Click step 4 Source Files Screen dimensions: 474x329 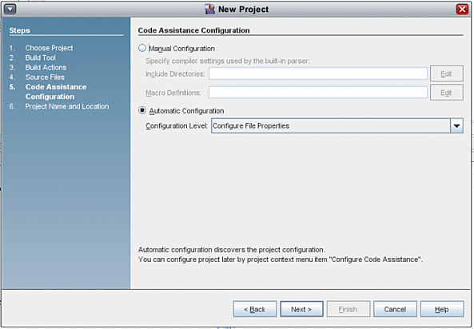coord(45,77)
